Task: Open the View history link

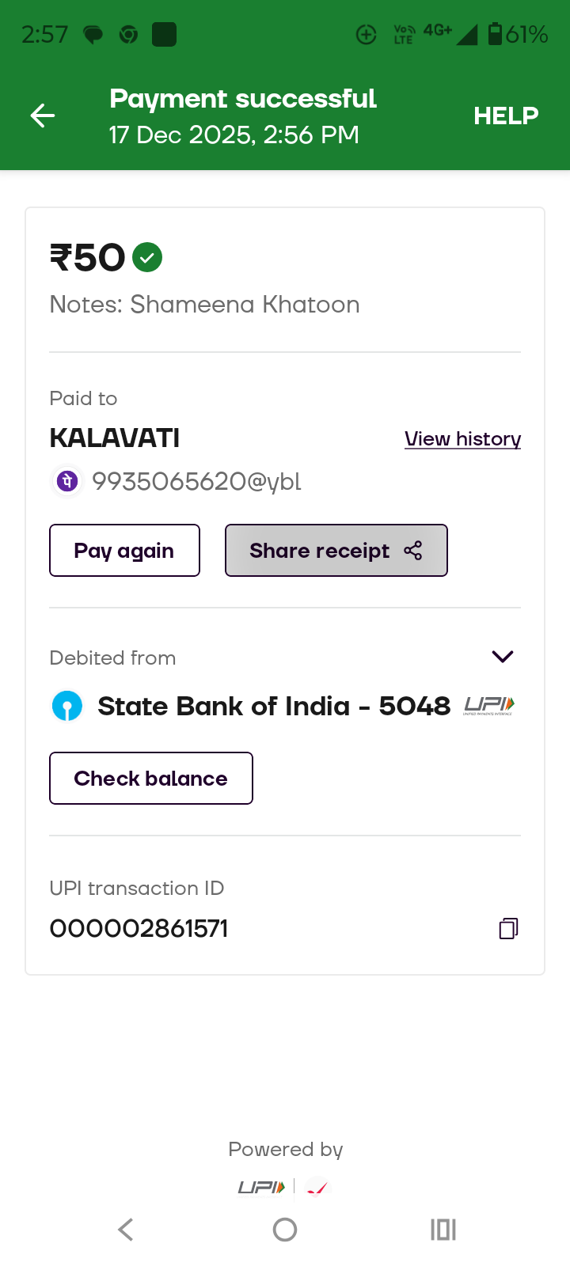Action: (462, 439)
